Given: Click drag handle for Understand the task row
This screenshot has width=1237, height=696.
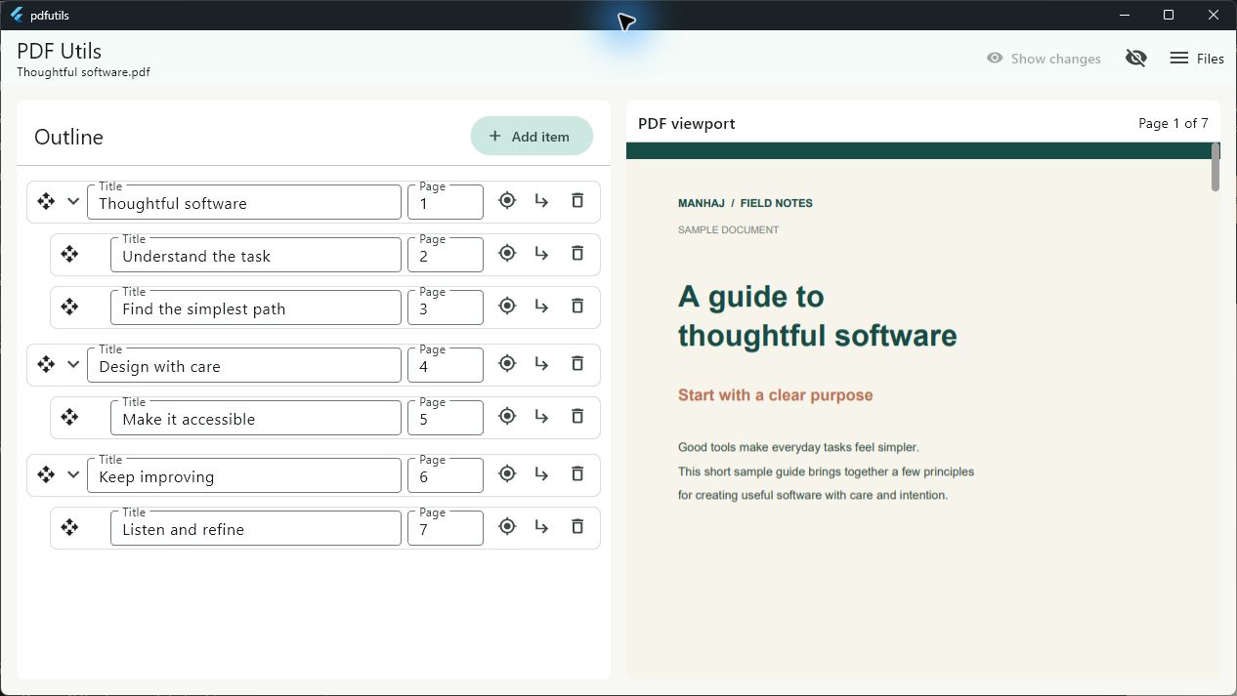Looking at the screenshot, I should click(69, 254).
